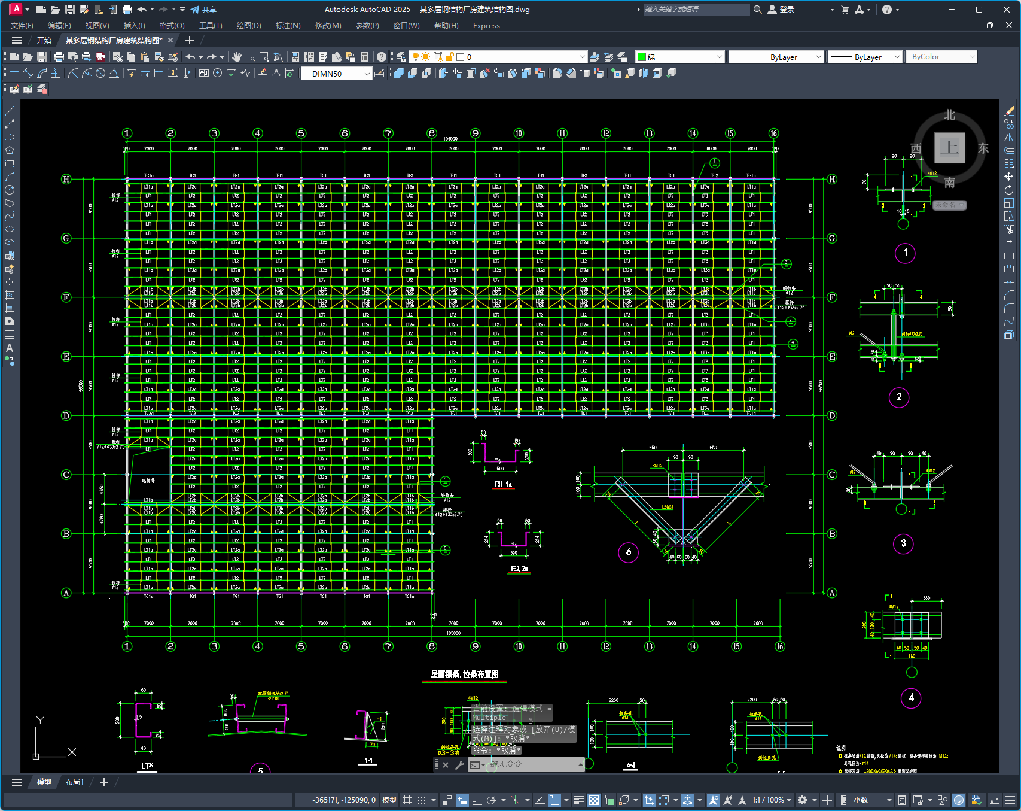This screenshot has height=811, width=1021.
Task: Open the Quick Calculator icon
Action: tap(364, 57)
